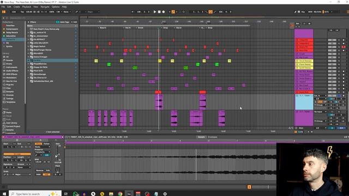The width and height of the screenshot is (349, 196).
Task: Expand the Filters disclosure triangle
Action: point(28,22)
